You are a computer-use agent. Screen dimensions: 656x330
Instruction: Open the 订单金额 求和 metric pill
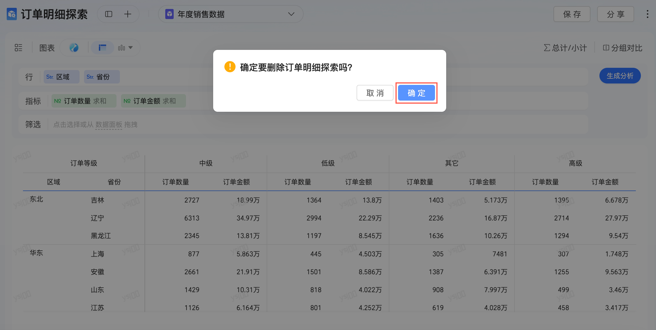point(153,101)
